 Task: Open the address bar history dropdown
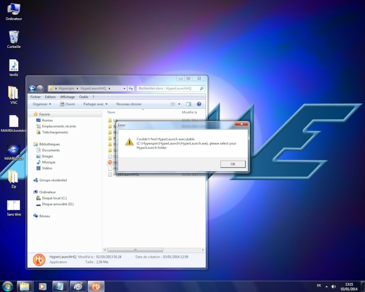(124, 89)
